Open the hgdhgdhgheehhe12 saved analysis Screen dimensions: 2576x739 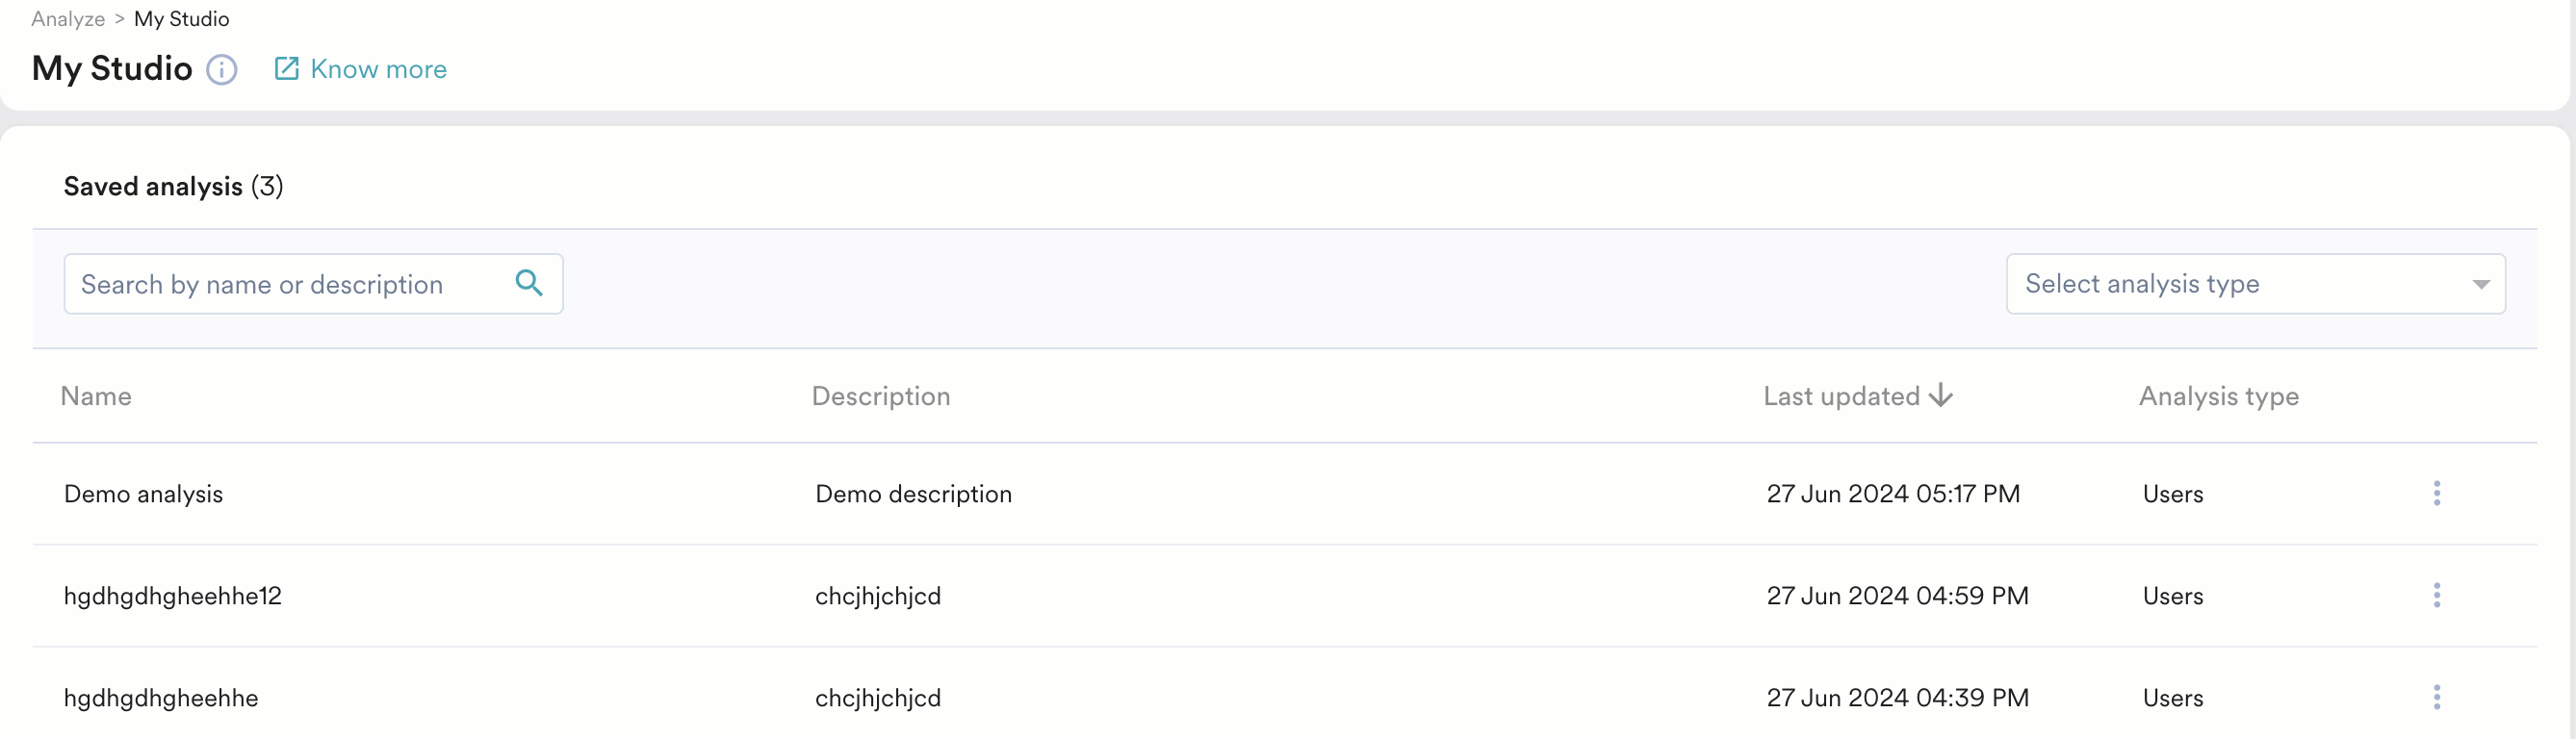click(x=173, y=596)
